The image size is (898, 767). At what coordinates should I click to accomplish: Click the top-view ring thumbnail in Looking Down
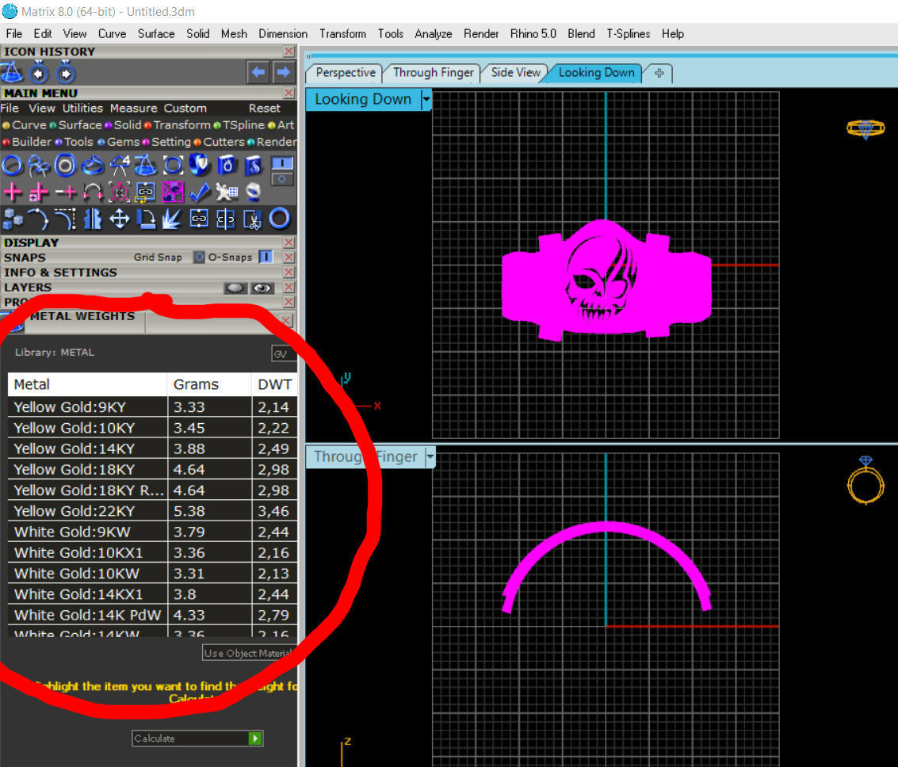click(x=866, y=129)
